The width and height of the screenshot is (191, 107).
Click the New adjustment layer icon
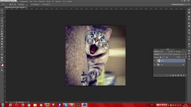(175, 75)
